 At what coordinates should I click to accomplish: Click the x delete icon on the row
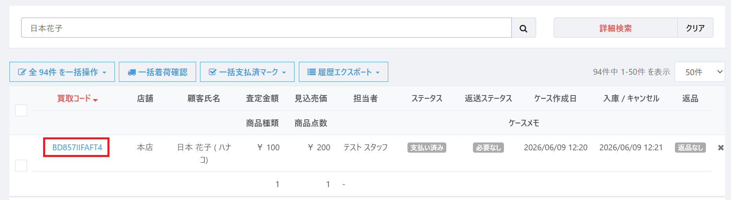[x=721, y=148]
